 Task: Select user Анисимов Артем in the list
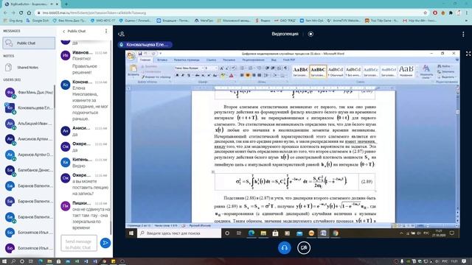[29, 139]
